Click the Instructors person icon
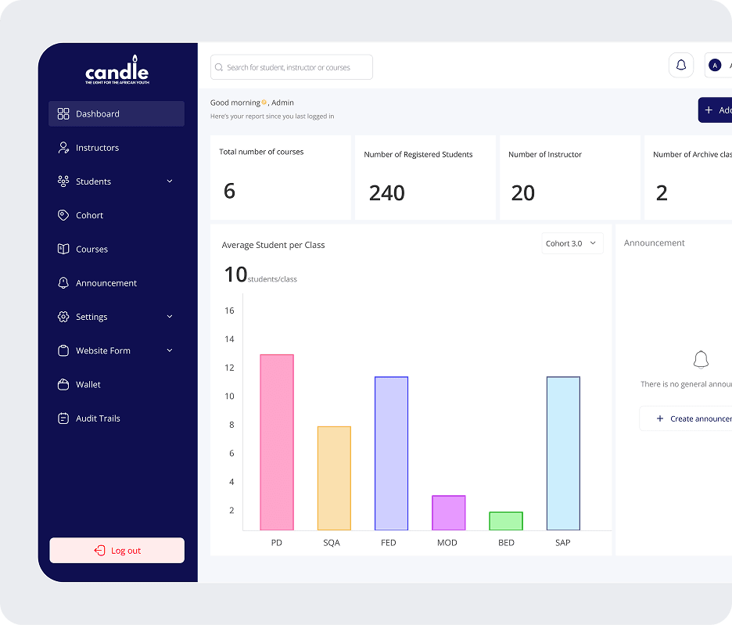 pos(63,148)
